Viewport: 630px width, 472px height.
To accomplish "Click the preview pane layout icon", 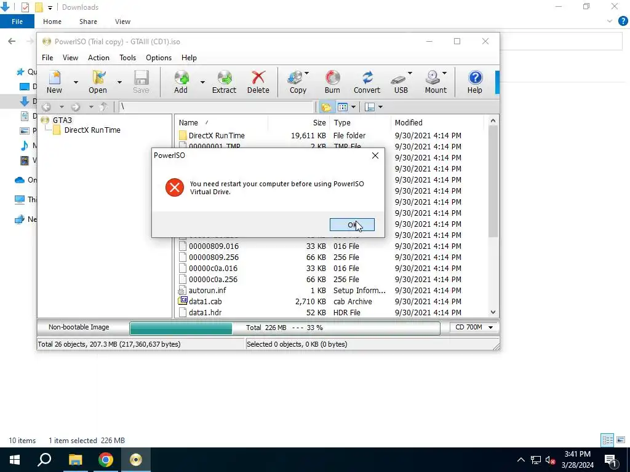I will [x=370, y=107].
